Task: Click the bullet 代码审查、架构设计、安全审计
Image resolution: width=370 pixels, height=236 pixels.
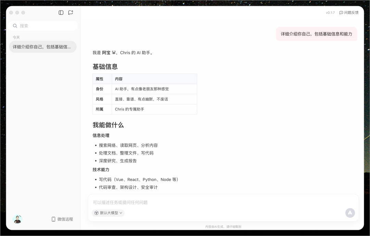Action: point(128,187)
